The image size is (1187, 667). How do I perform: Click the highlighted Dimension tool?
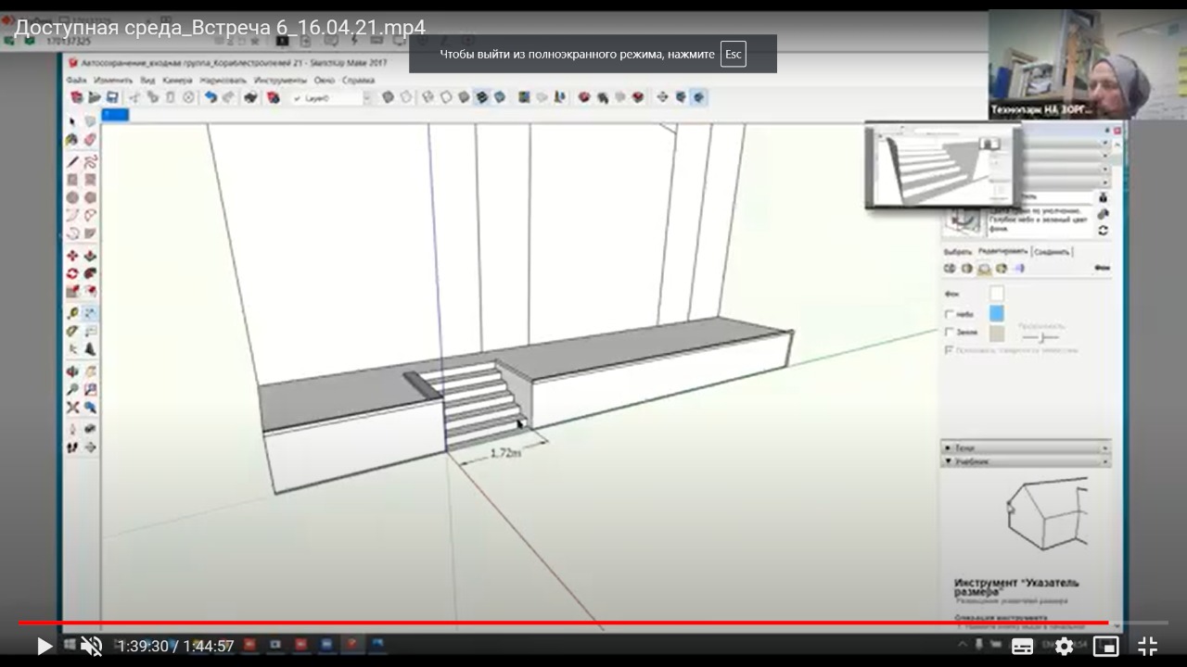pos(90,313)
